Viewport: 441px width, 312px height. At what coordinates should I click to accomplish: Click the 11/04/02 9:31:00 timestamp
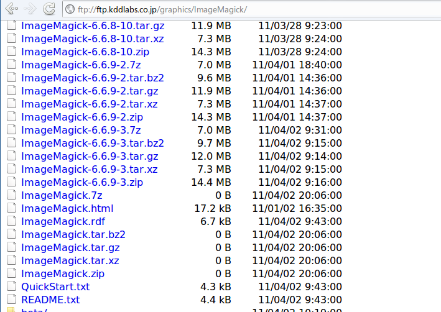(x=300, y=130)
